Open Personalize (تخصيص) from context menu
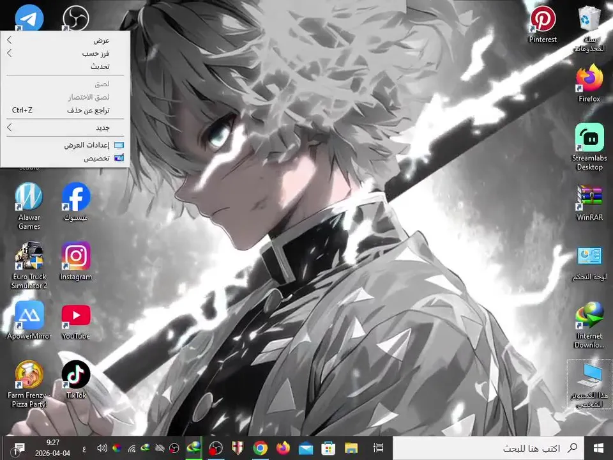Screen dimensions: 613x460 [x=65, y=158]
